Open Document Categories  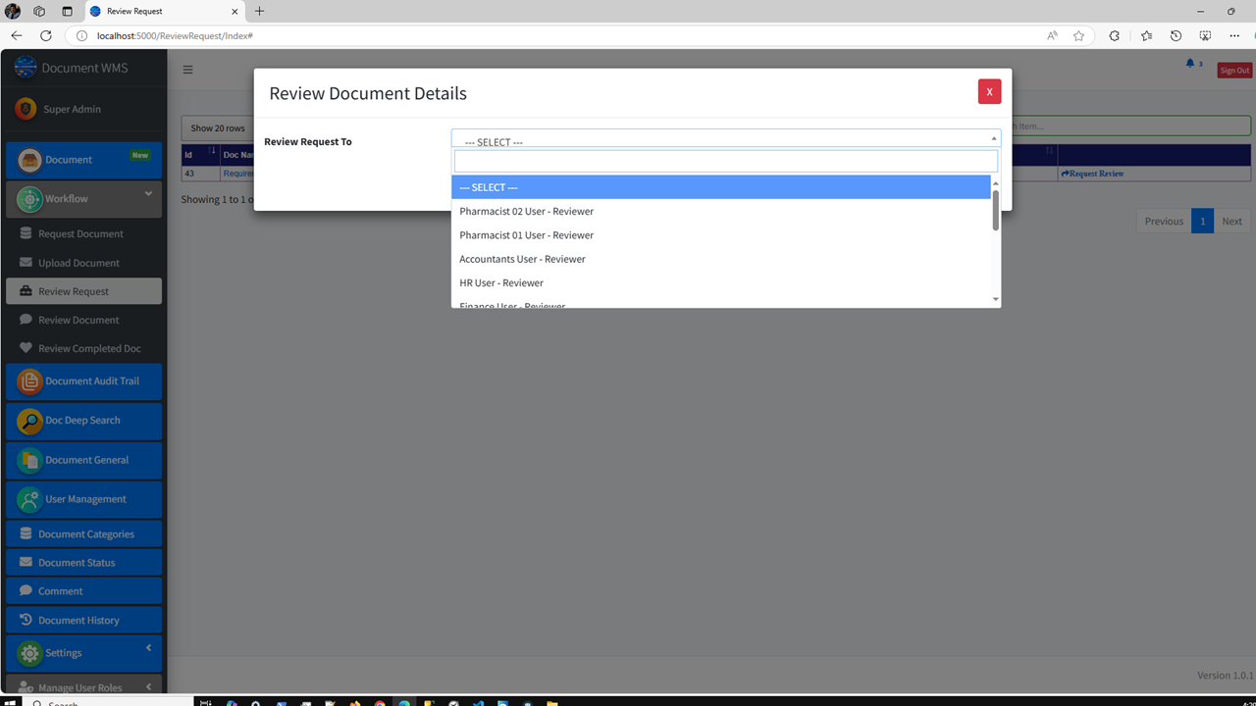(83, 532)
